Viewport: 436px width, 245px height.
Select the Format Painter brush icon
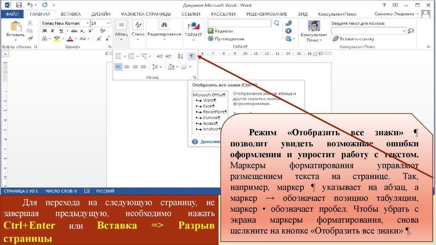click(x=30, y=38)
